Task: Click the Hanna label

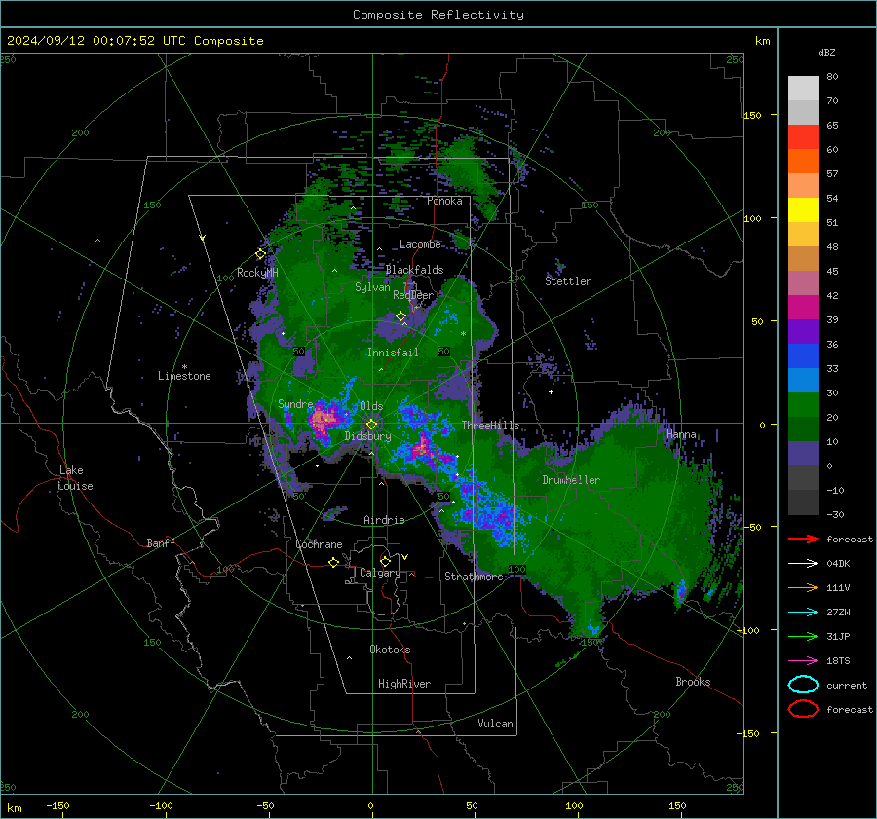Action: click(x=681, y=435)
